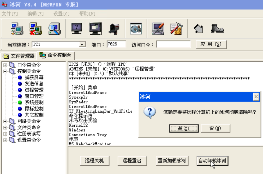Switch to the 文件管理器 tab
The image size is (263, 174).
[19, 56]
